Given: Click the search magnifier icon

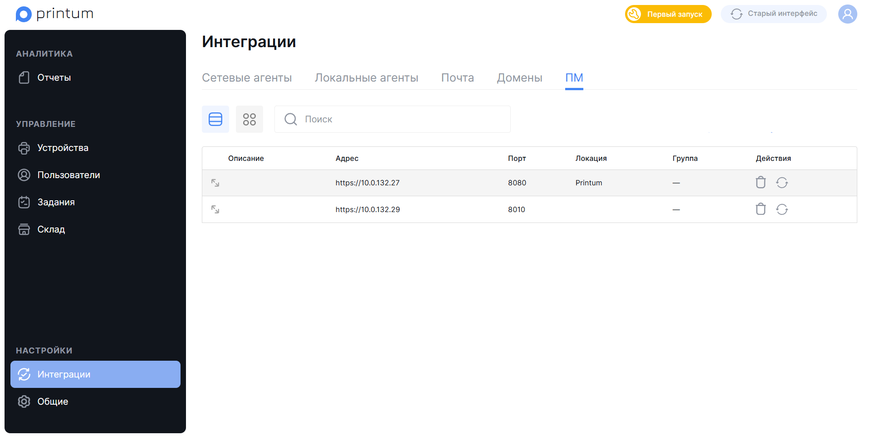Looking at the screenshot, I should pos(291,119).
